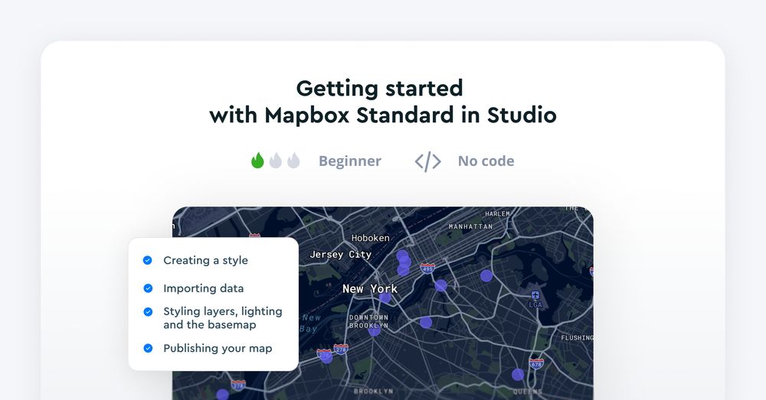Click the checkmark beside Styling layers, lighting
The image size is (766, 400).
tap(148, 312)
